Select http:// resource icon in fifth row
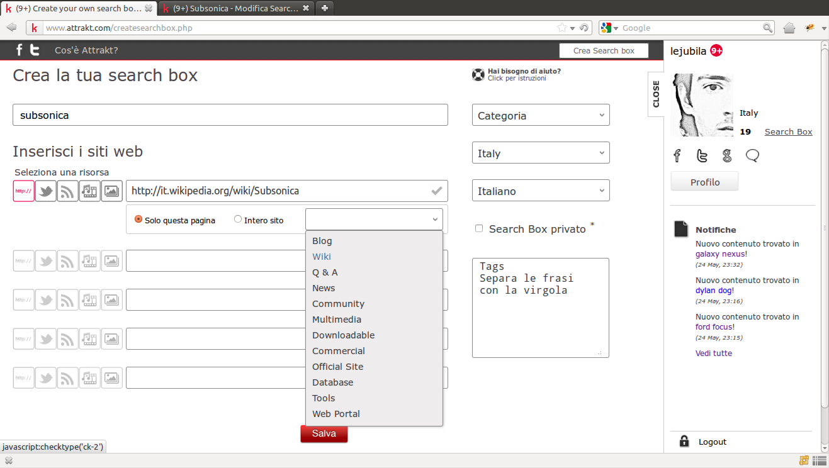Viewport: 829px width, 468px height. pyautogui.click(x=24, y=377)
